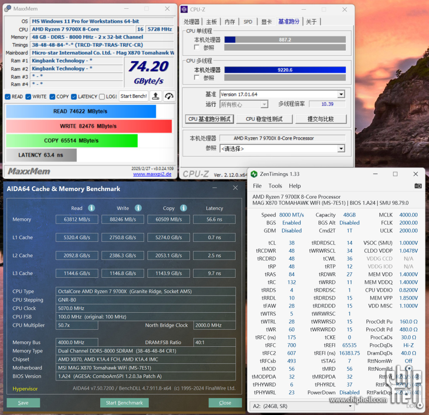Click the L1 Cache Latency 0.7 ns field
429x415 pixels.
pyautogui.click(x=214, y=237)
